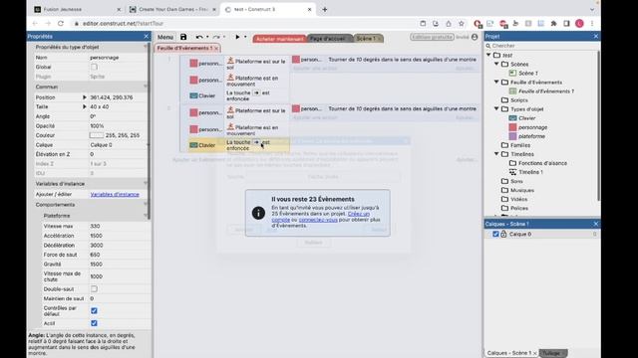Screen dimensions: 638x358
Task: Collapse Propriétés du type d'objet section
Action: (x=146, y=47)
